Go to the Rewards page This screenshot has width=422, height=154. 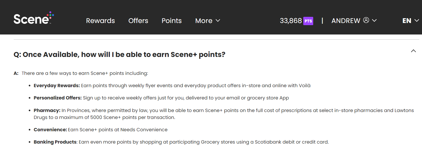(x=100, y=21)
